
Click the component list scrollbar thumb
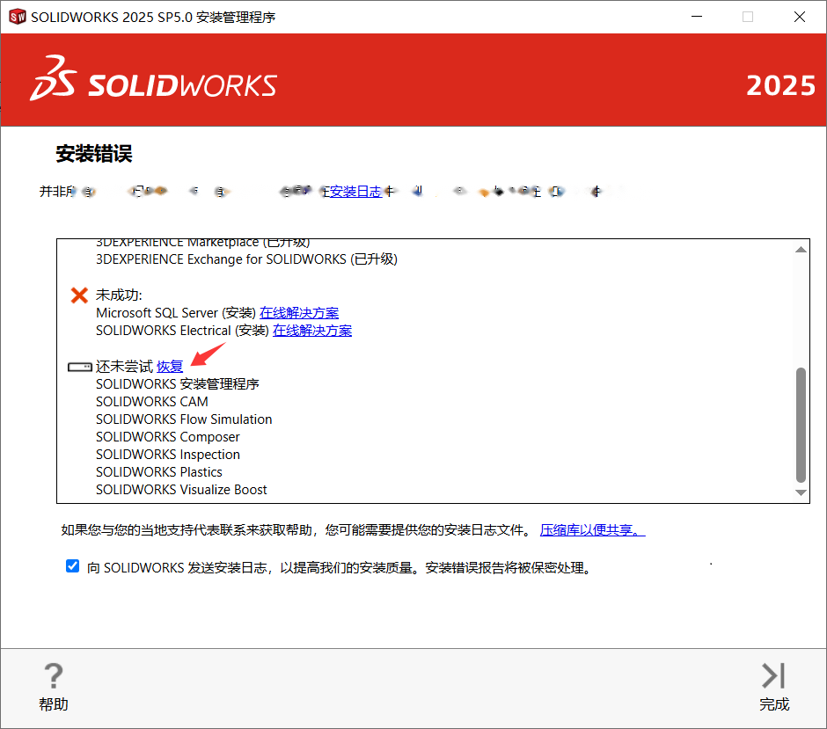pos(801,425)
